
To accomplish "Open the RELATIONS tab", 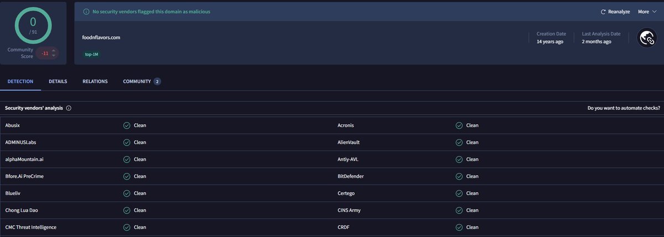I will (x=95, y=81).
